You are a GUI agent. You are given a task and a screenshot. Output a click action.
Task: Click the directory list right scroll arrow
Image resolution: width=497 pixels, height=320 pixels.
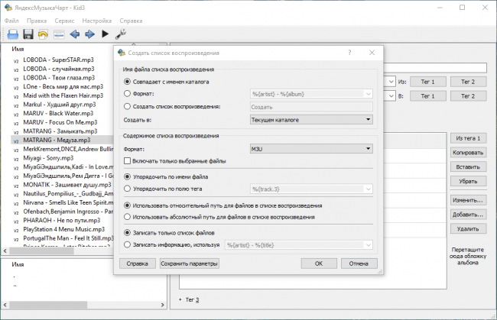(163, 305)
